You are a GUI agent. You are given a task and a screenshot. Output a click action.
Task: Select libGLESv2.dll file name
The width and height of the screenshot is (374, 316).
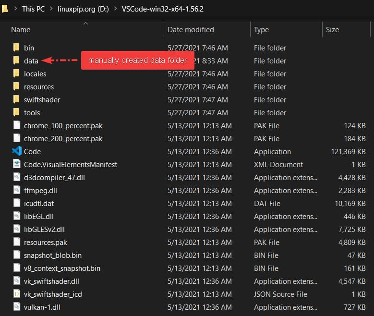click(44, 230)
